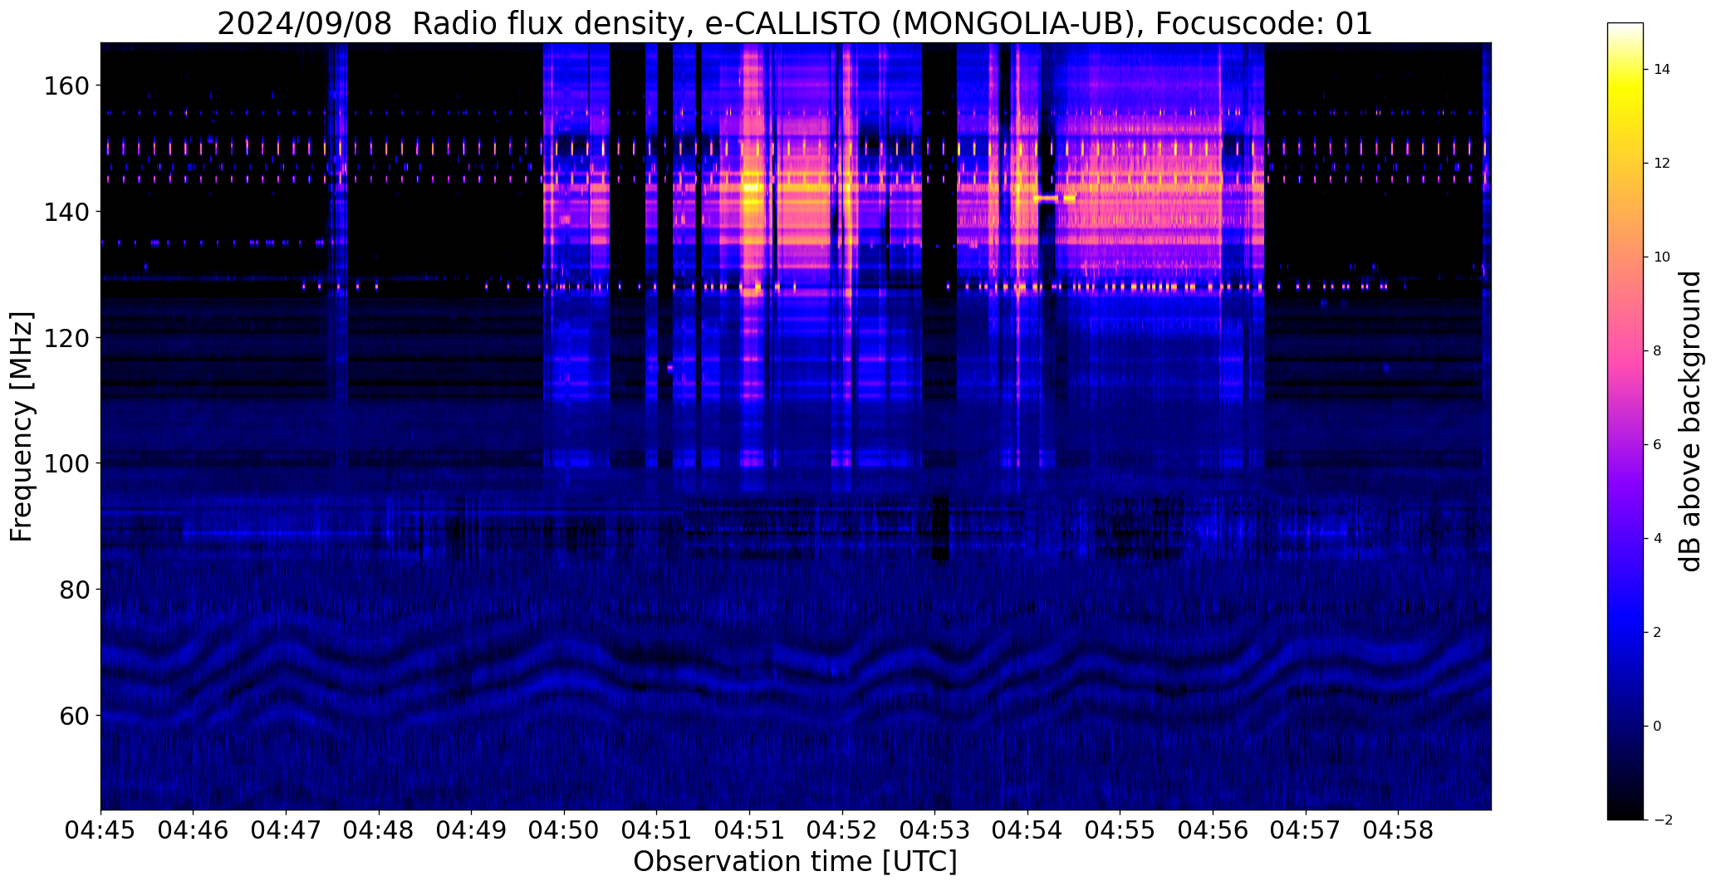Viewport: 1716px width, 886px height.
Task: Click the colorbar tick labeled 14
Action: [1662, 70]
